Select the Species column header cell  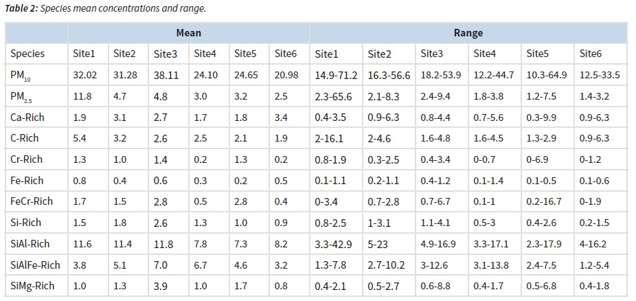pos(27,54)
